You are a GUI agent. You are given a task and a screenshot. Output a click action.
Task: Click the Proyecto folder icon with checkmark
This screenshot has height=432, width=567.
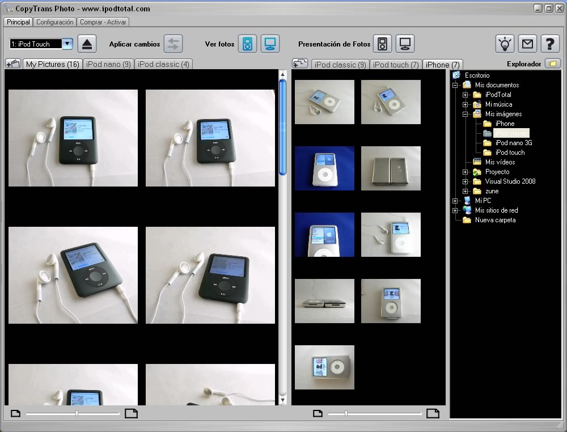pyautogui.click(x=477, y=172)
